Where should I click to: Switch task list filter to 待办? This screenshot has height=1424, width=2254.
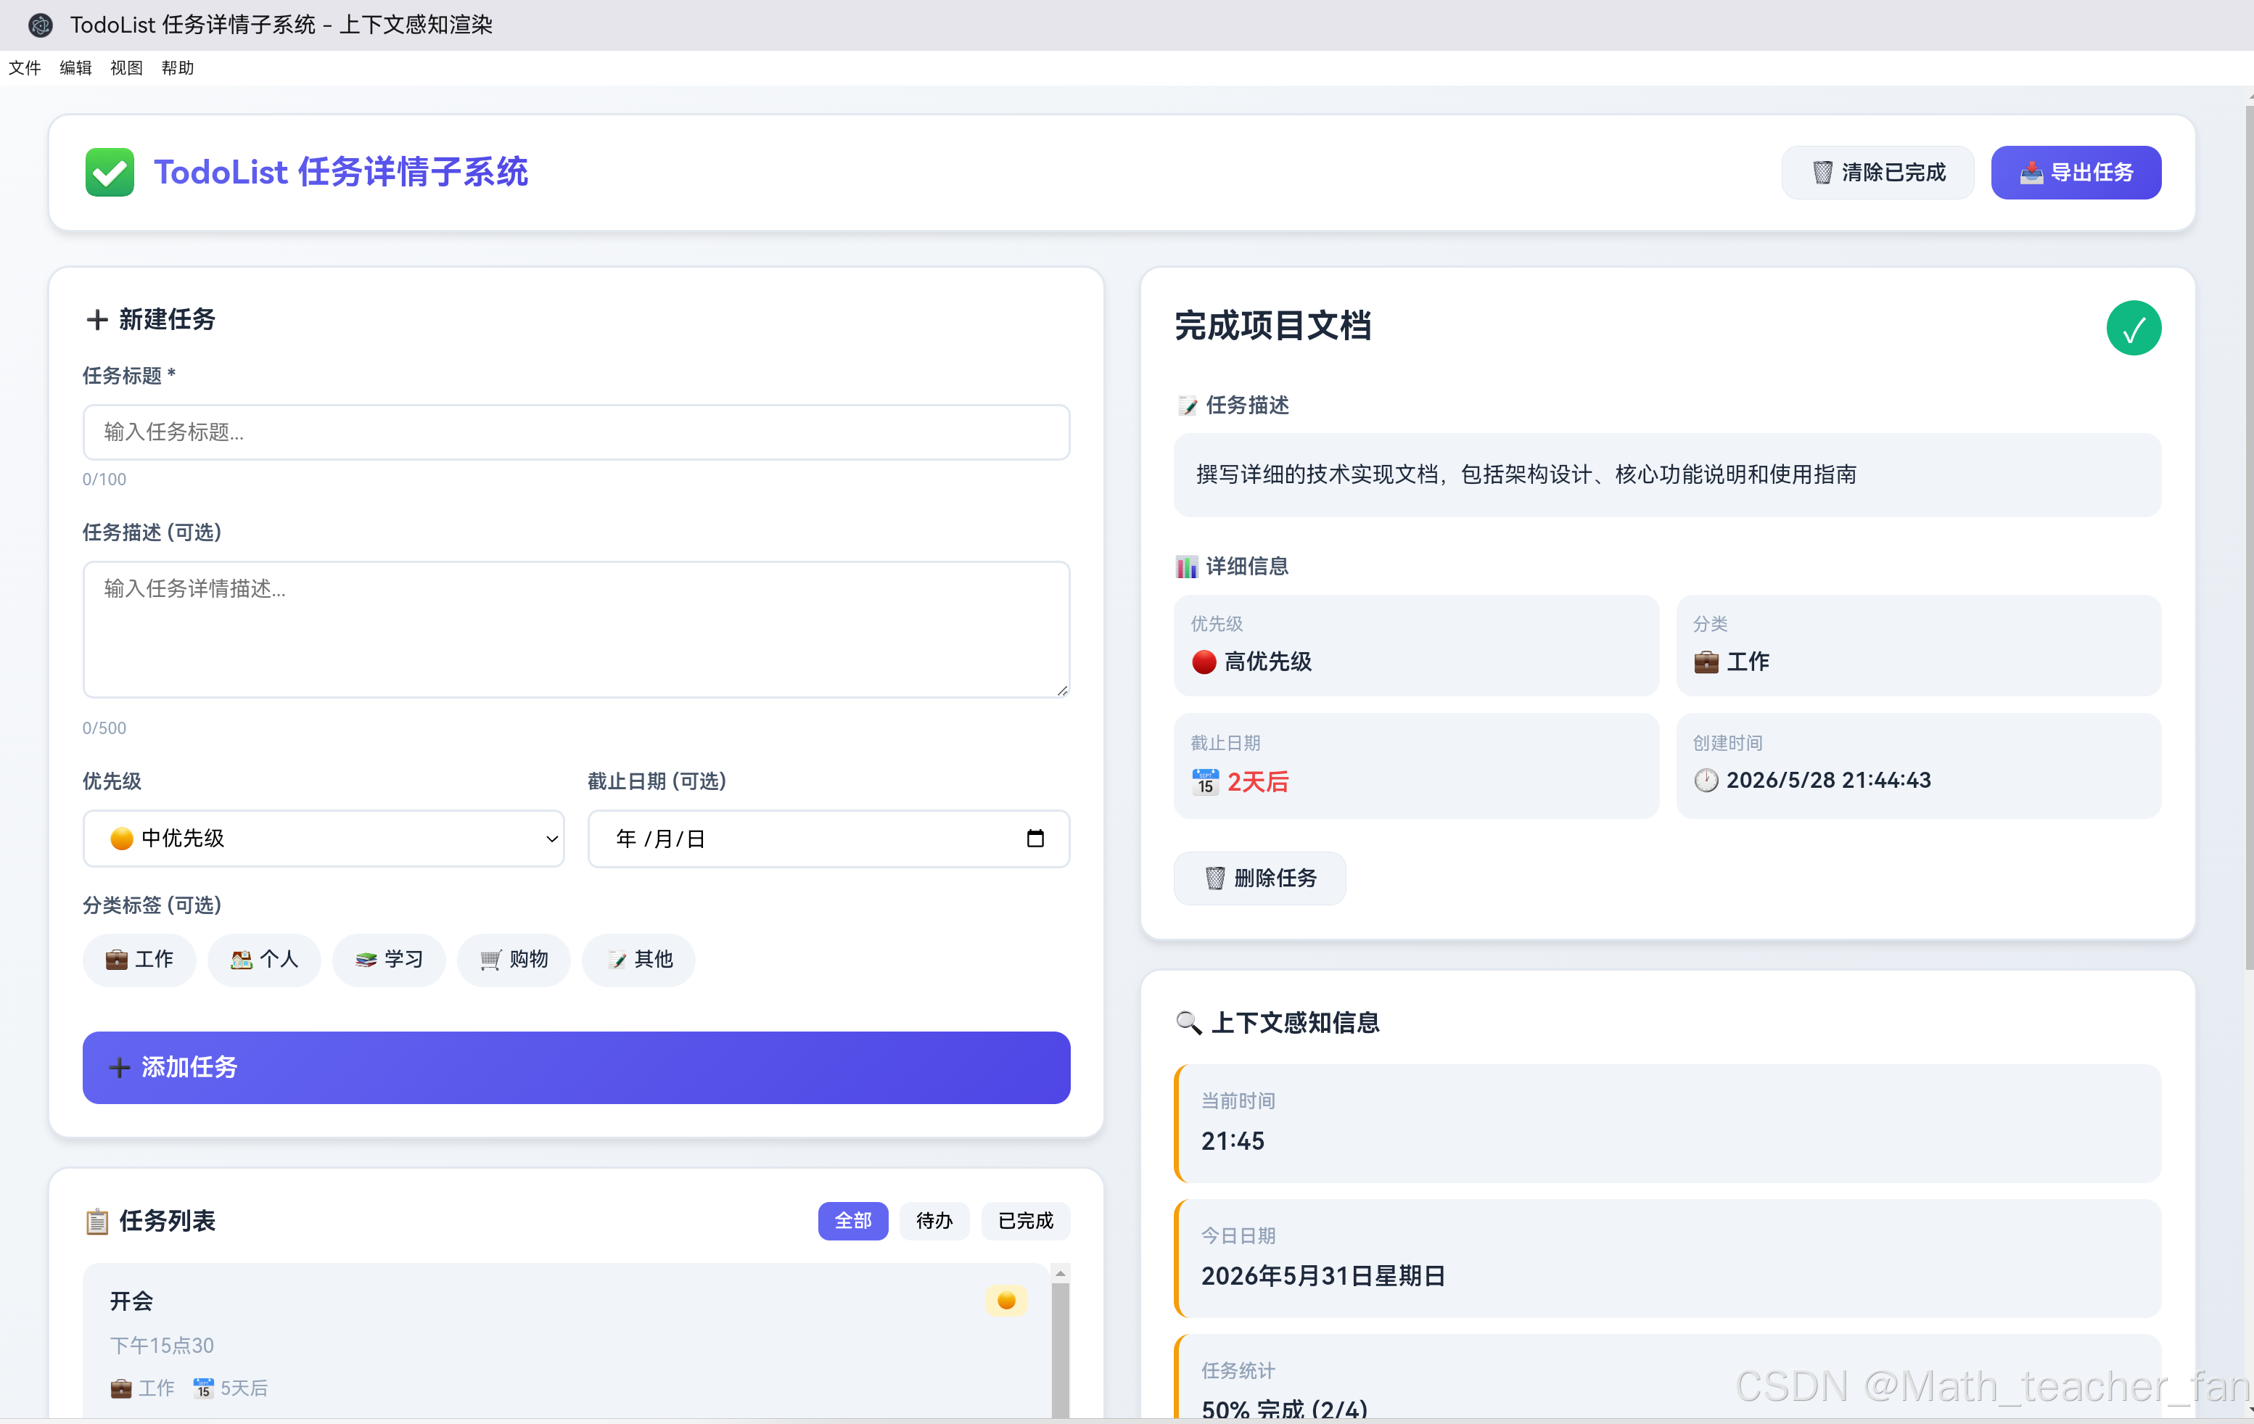coord(934,1221)
